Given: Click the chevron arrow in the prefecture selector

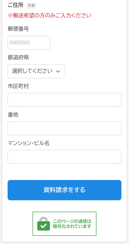Looking at the screenshot, I should 58,71.
